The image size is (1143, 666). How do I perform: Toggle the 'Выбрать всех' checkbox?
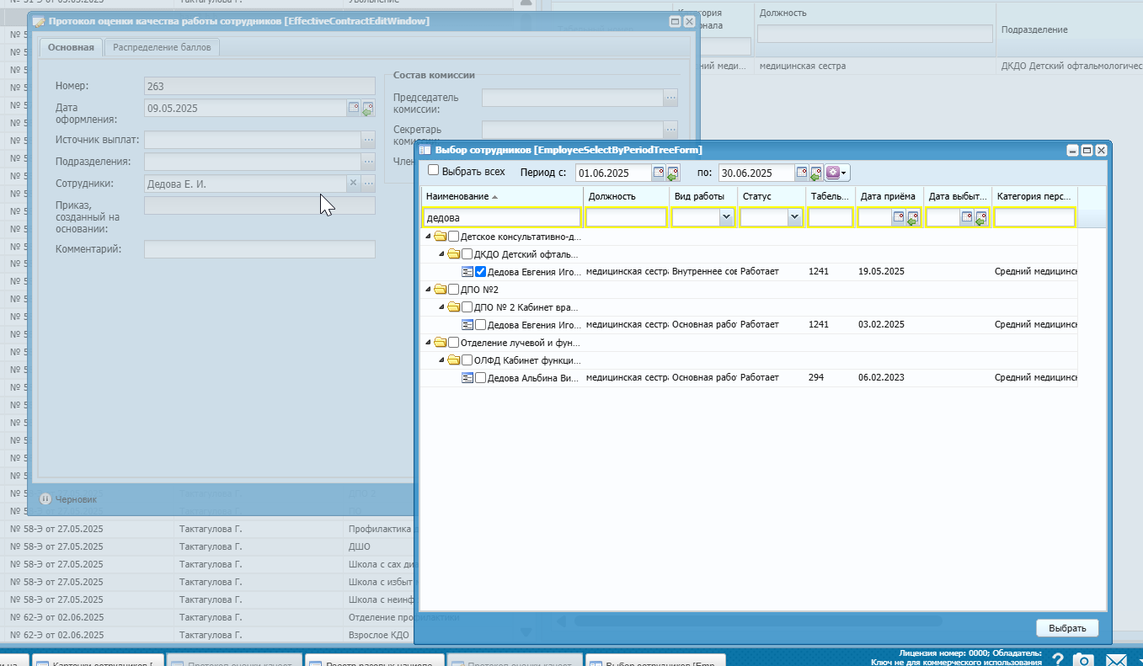pos(434,171)
